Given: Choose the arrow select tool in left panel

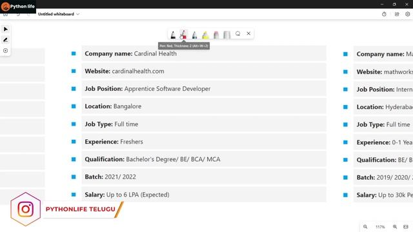Looking at the screenshot, I should [x=6, y=29].
